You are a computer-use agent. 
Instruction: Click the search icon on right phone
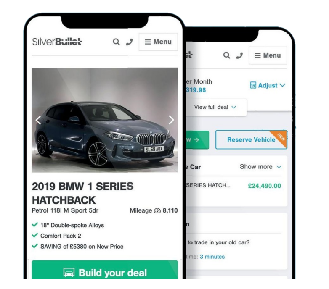pyautogui.click(x=226, y=55)
